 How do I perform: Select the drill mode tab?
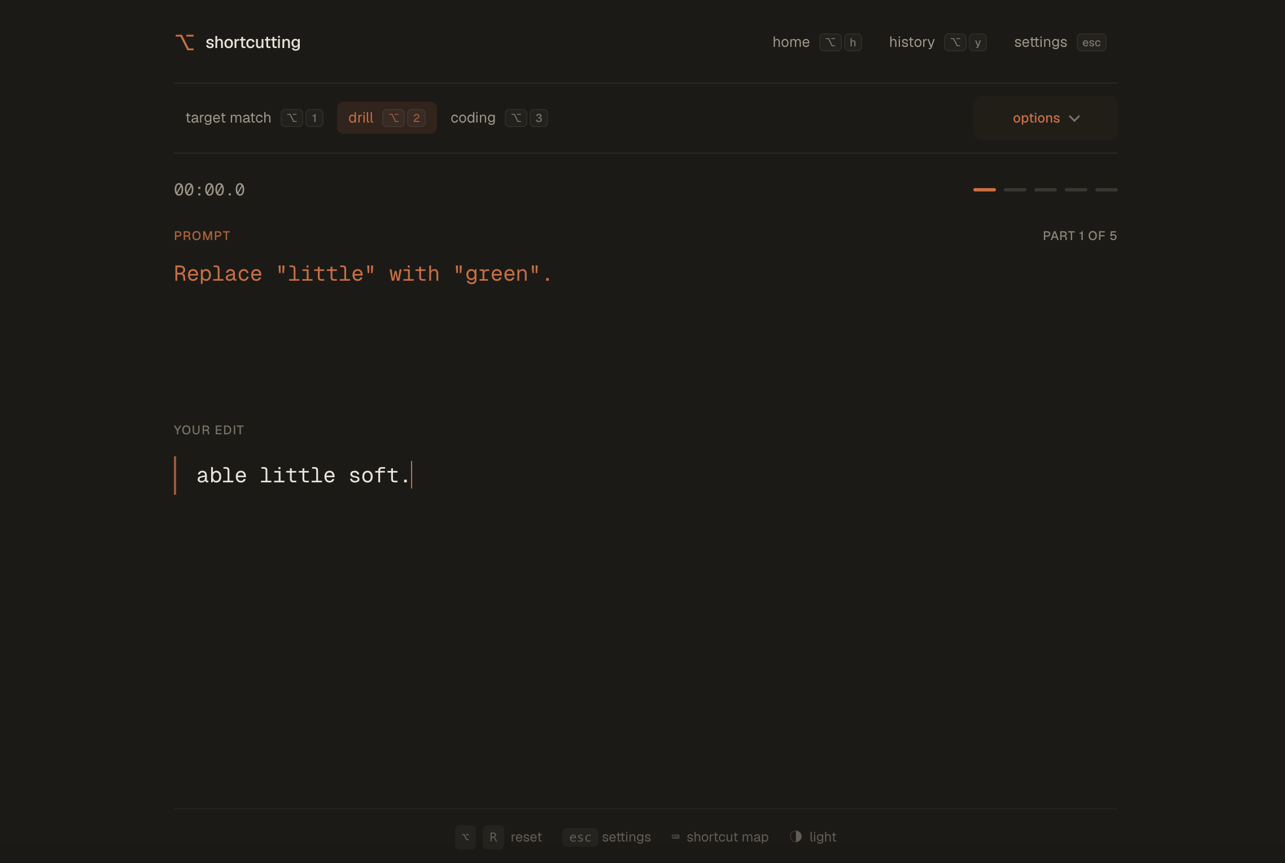(387, 118)
